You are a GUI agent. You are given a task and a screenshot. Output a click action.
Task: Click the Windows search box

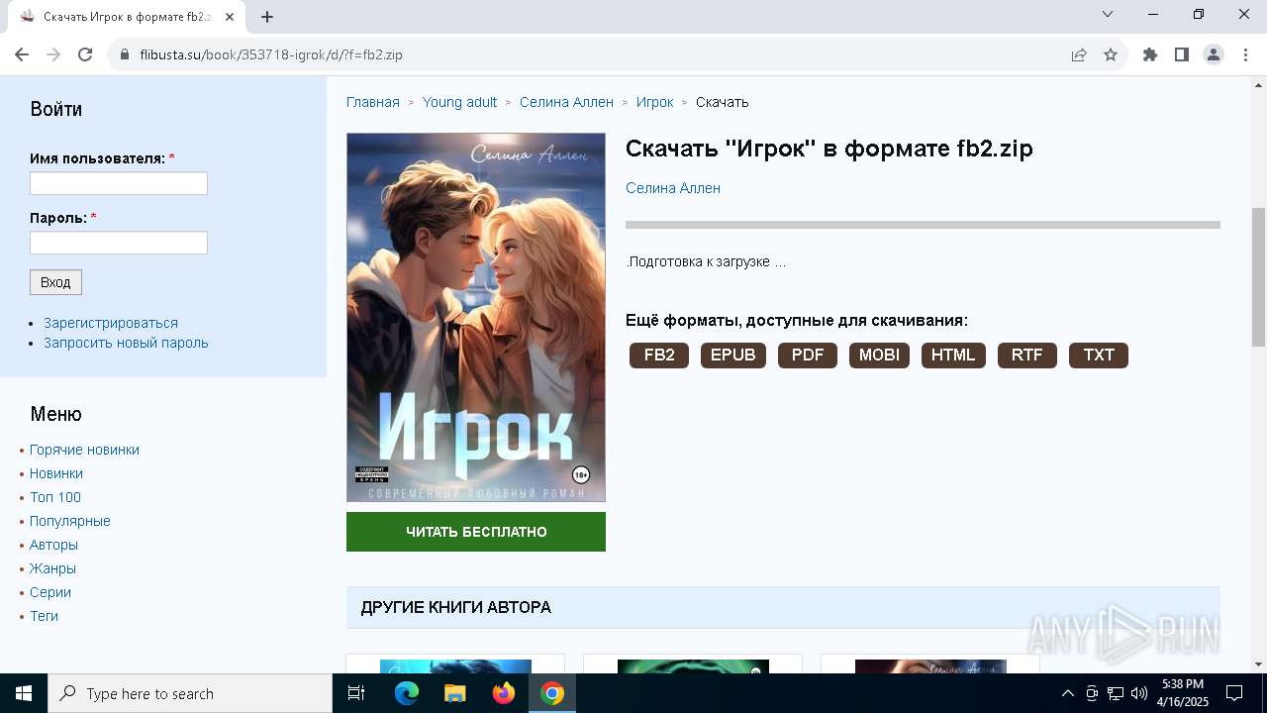pyautogui.click(x=190, y=693)
